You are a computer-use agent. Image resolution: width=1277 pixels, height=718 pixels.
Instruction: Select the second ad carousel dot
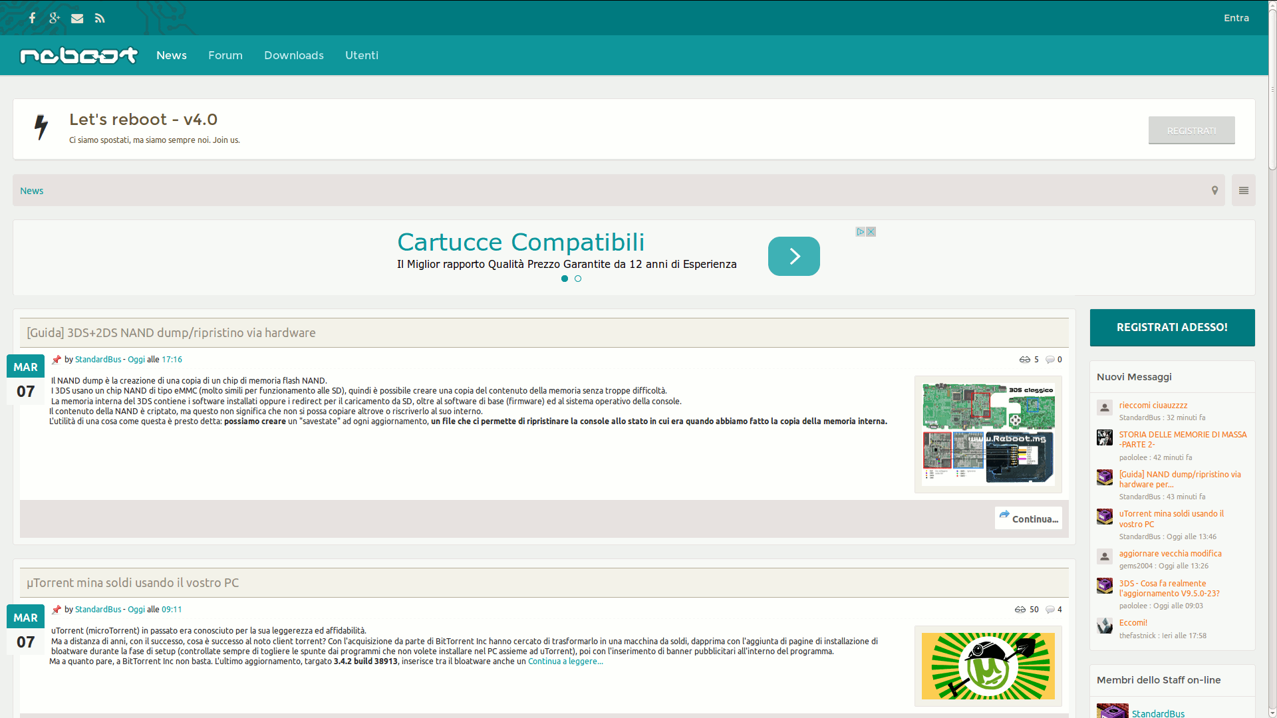point(578,279)
